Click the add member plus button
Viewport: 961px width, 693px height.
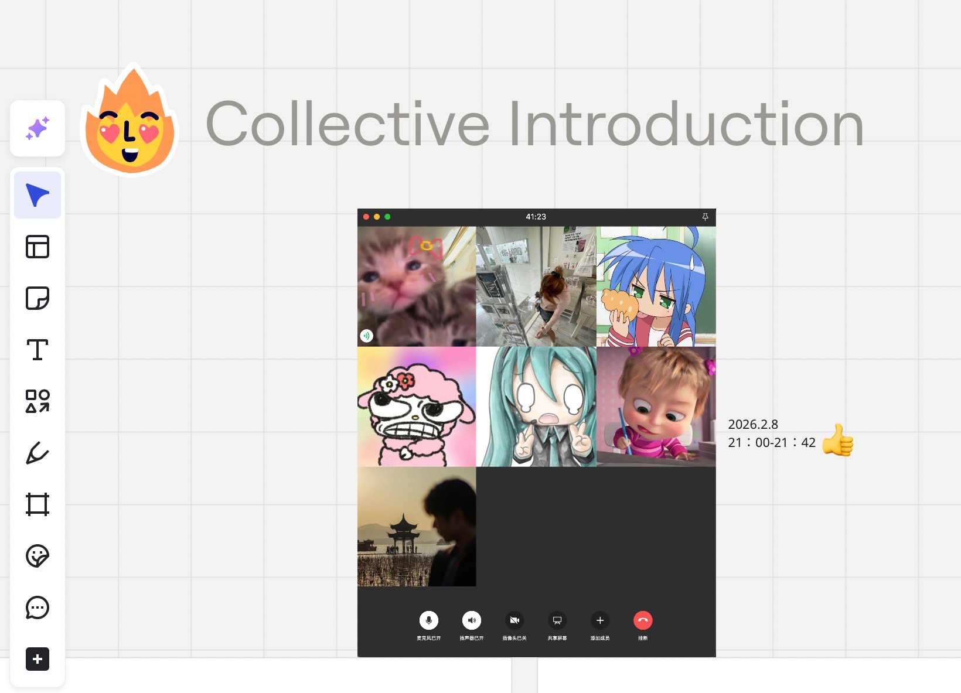tap(600, 620)
